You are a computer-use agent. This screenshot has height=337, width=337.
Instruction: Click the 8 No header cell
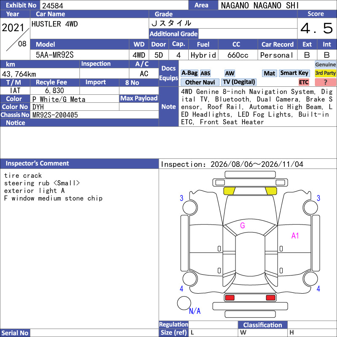139,83
